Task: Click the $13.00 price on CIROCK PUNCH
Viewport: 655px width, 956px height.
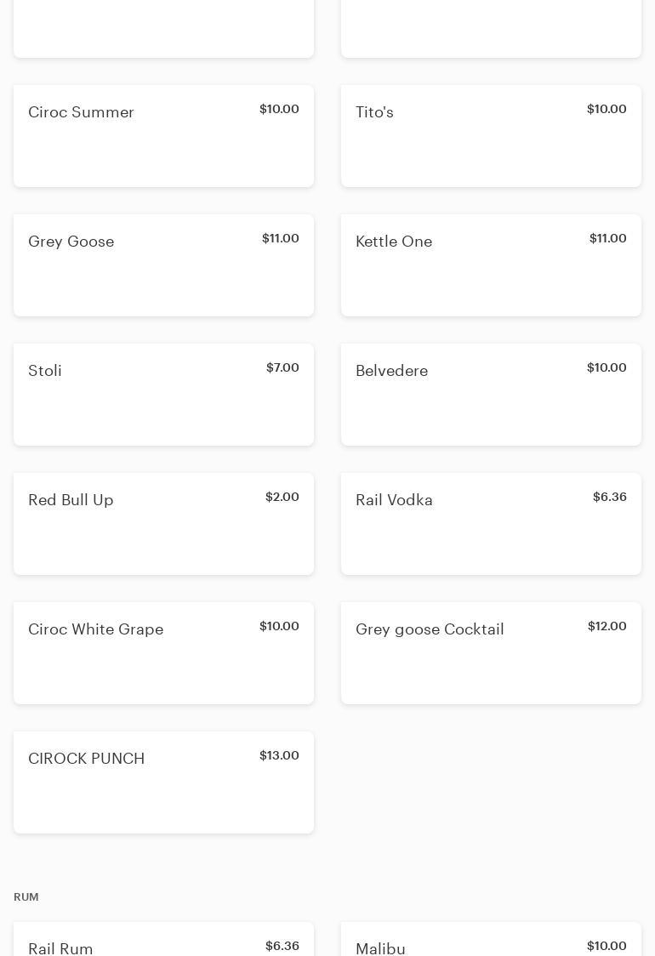Action: click(x=279, y=755)
